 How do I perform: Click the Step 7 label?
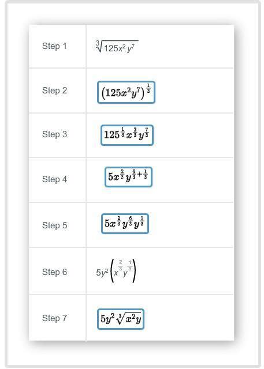(x=54, y=318)
